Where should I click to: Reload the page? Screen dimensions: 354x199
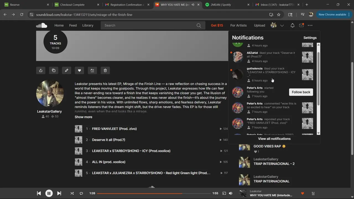[x=22, y=15]
